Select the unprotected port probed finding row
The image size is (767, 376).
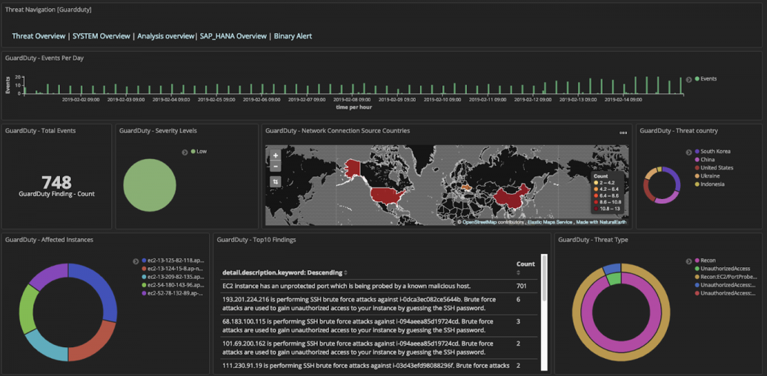coord(379,286)
